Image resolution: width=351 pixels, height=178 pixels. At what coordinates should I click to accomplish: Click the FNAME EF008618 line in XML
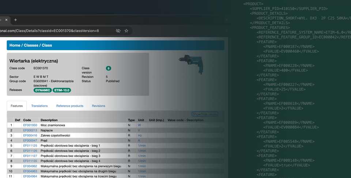pos(289,103)
